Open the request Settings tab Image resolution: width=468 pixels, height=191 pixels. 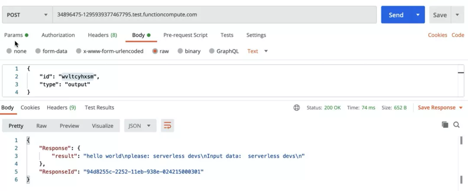pos(256,35)
